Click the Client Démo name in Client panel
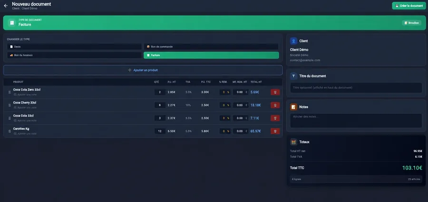Screen dimensions: 428x202 click(x=299, y=50)
